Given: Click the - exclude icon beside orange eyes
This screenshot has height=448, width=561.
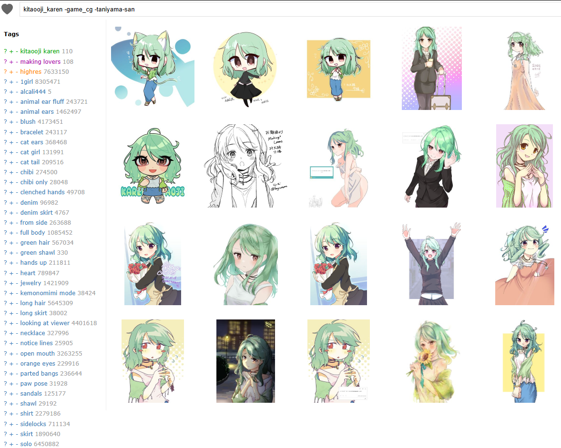Looking at the screenshot, I should tap(17, 363).
